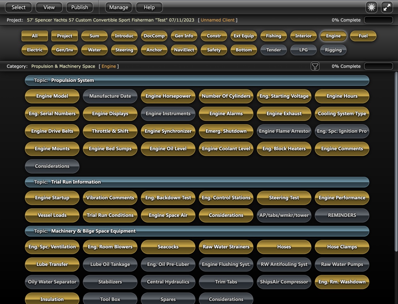Select the Steering Test button
This screenshot has height=304, width=398.
tap(284, 198)
